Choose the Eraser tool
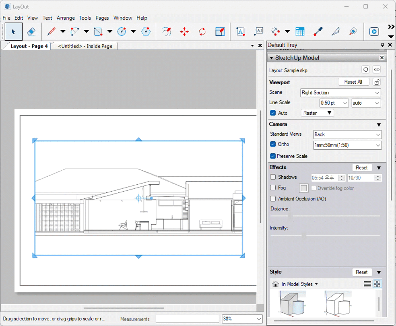This screenshot has height=326, width=396. click(x=31, y=32)
